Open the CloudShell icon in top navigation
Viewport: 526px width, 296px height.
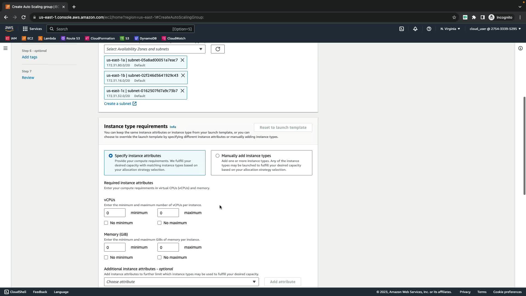click(x=402, y=29)
